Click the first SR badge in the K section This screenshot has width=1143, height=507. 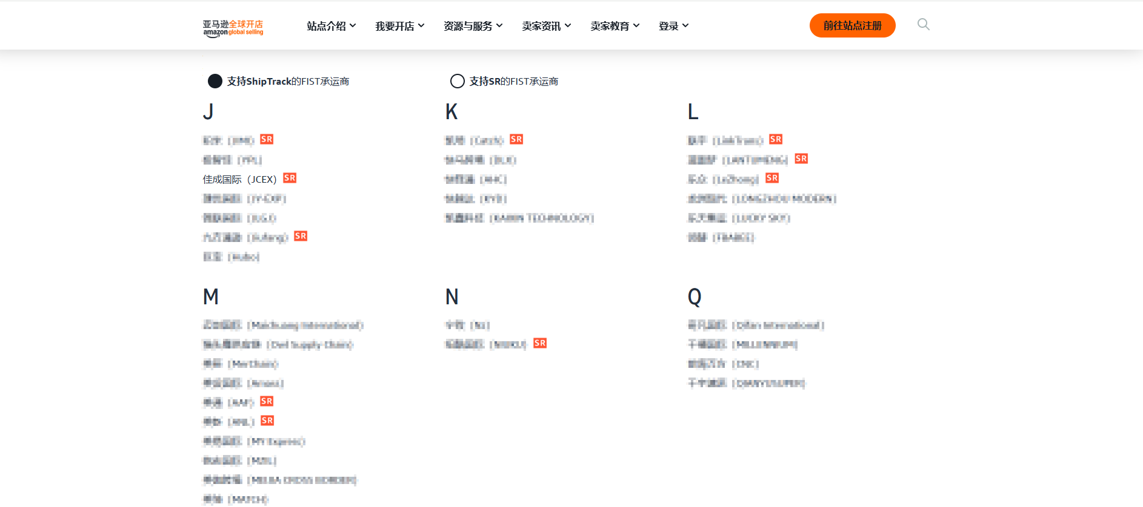tap(516, 139)
